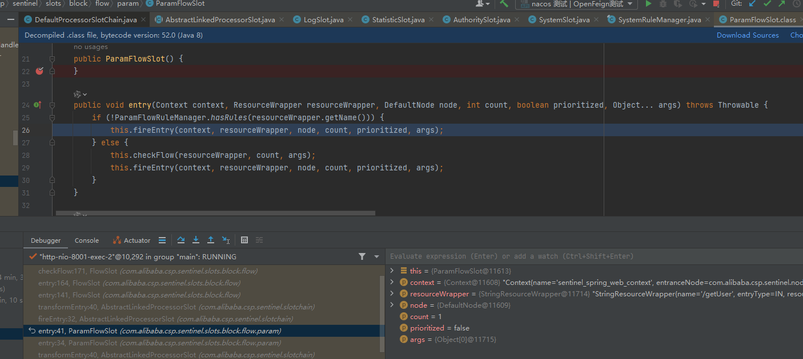This screenshot has width=803, height=359.
Task: Click implements gutter icon on line 24
Action: point(38,105)
